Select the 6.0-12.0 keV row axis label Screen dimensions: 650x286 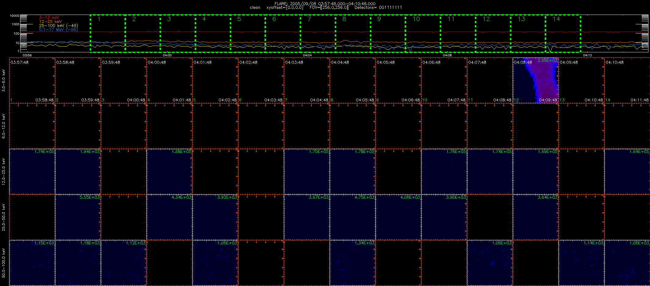point(4,126)
